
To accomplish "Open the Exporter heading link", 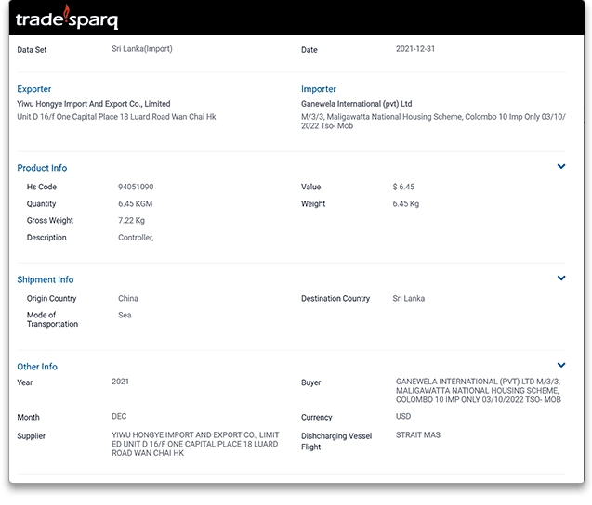I will [x=34, y=89].
